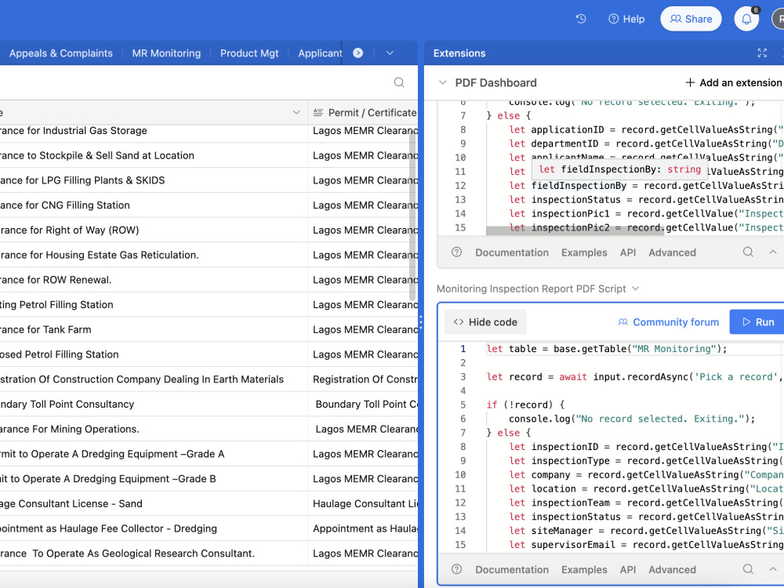784x588 pixels.
Task: Open Examples in the upper script panel
Action: pos(584,252)
